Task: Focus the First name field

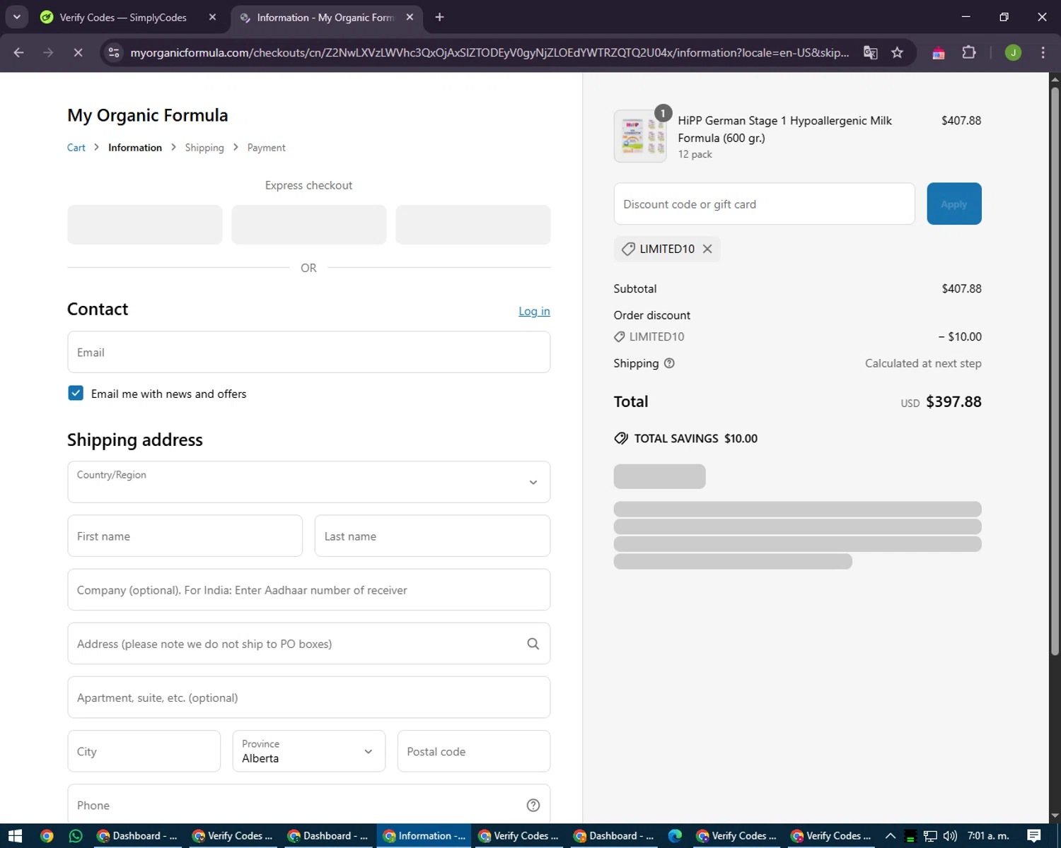Action: [x=185, y=536]
